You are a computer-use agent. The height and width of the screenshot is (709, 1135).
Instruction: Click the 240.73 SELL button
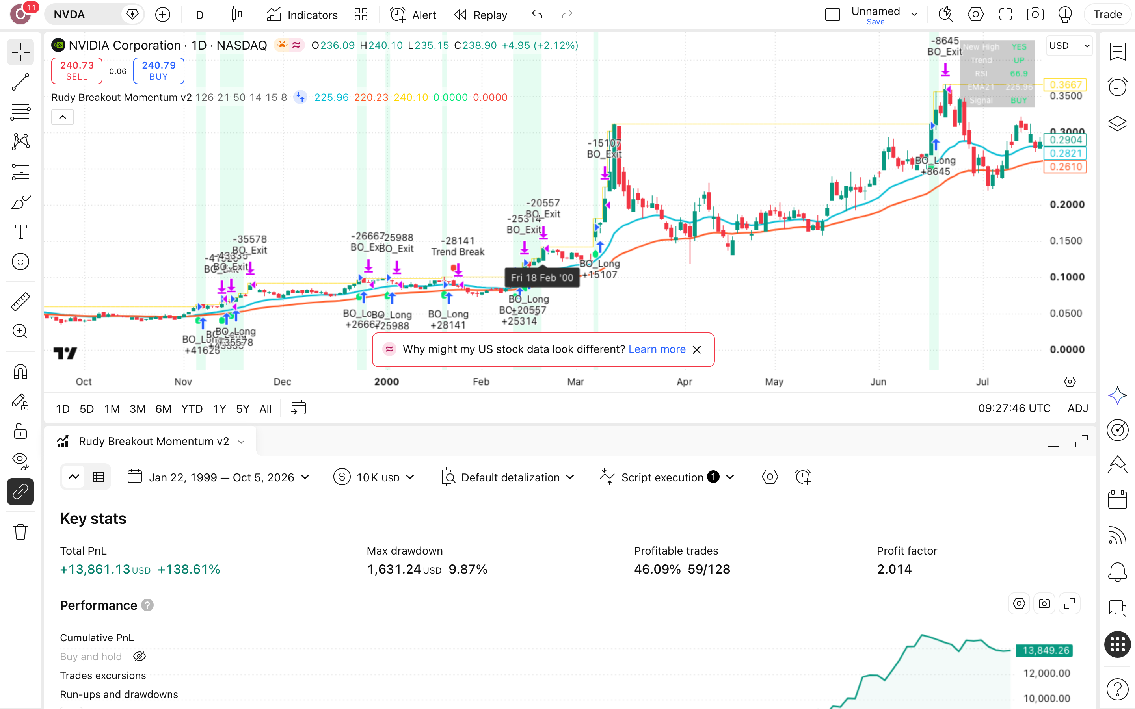click(x=76, y=71)
